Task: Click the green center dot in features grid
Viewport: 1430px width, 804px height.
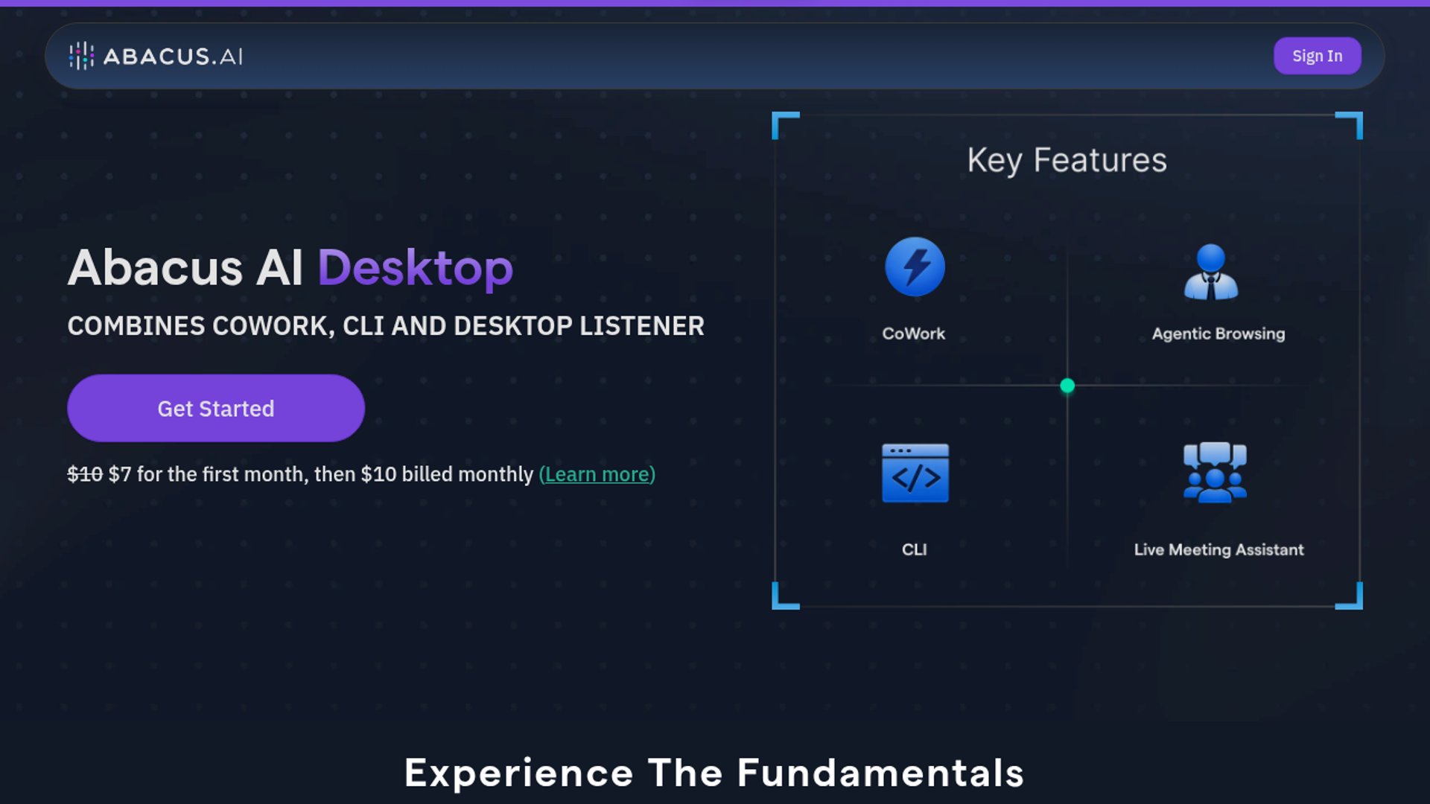Action: [1067, 386]
